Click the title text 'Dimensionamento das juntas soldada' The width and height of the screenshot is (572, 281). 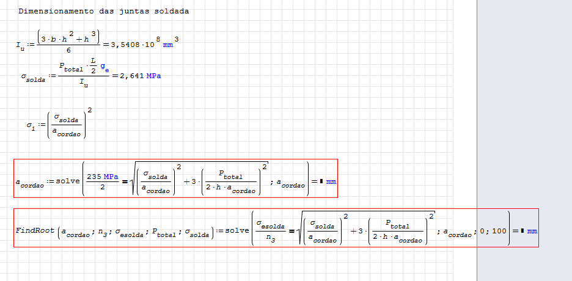[103, 11]
